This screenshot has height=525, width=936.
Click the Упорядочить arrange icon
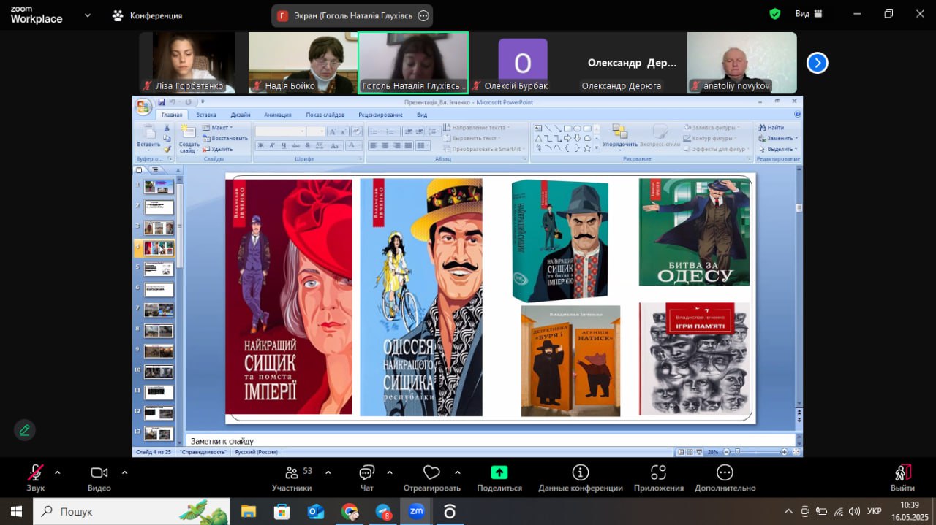pos(619,131)
